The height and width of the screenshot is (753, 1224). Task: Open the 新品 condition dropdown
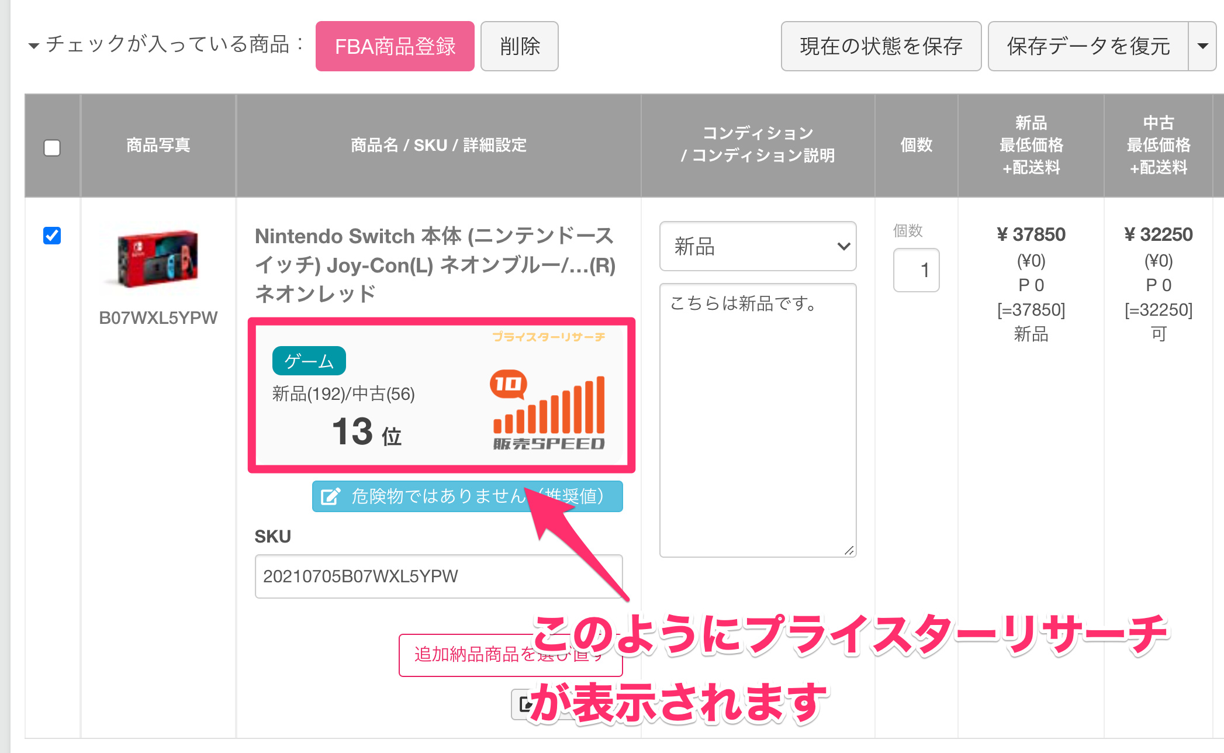point(758,246)
